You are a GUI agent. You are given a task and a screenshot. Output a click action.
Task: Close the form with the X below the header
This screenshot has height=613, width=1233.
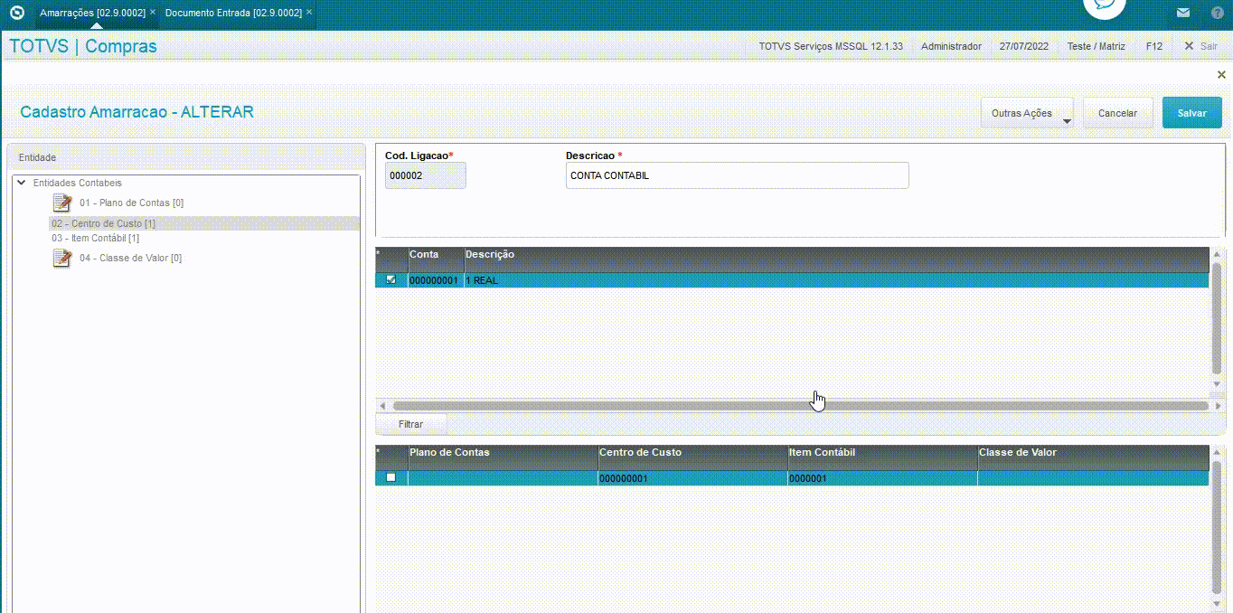point(1221,74)
